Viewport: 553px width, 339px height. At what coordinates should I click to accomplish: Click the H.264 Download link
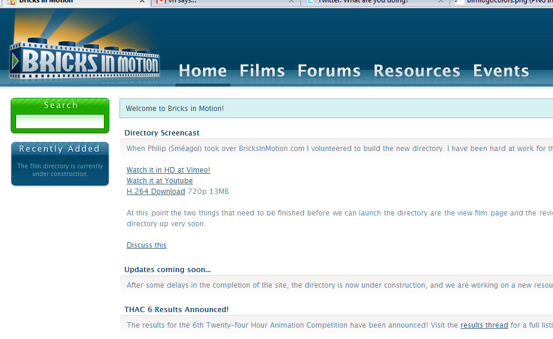click(x=155, y=192)
